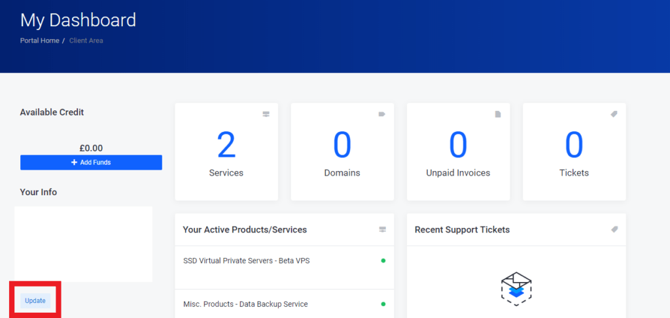
Task: Open the Domains count card
Action: [342, 151]
